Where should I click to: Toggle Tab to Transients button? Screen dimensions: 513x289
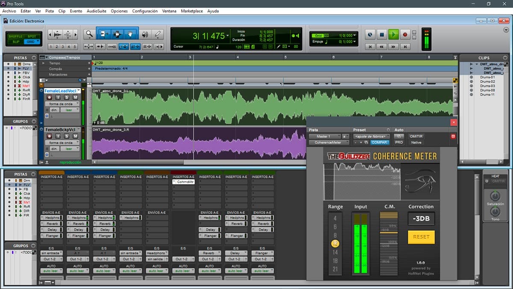click(x=100, y=47)
